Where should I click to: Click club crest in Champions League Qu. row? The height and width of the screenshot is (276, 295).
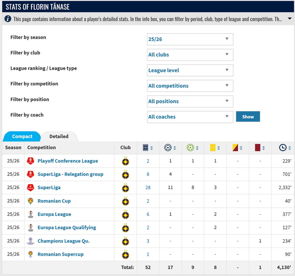[125, 241]
